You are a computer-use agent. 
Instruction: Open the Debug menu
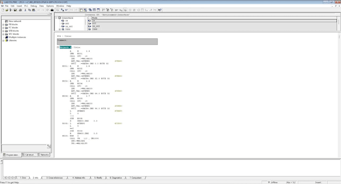[34, 6]
